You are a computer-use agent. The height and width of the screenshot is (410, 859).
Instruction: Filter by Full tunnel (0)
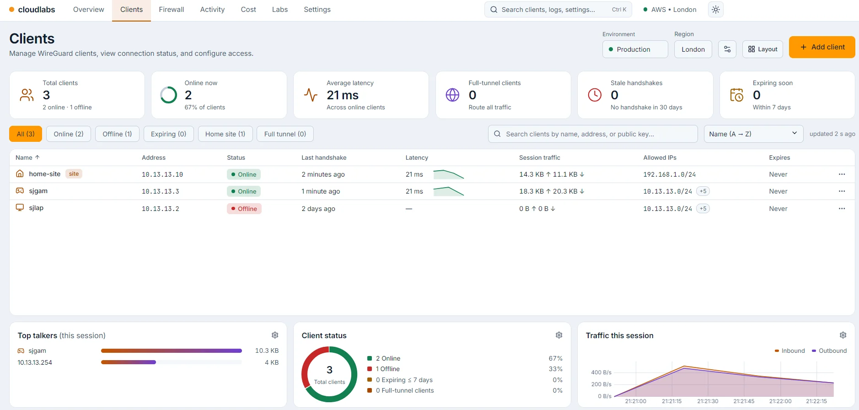[x=285, y=134]
